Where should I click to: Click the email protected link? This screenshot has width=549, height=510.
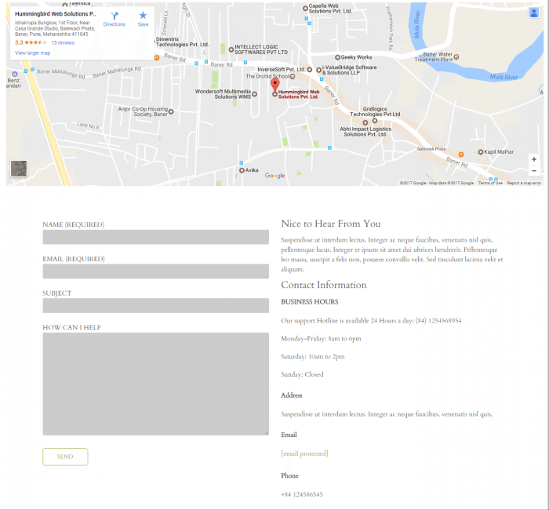[304, 454]
